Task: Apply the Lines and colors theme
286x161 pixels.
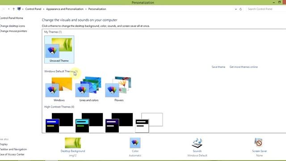Action: (x=89, y=89)
